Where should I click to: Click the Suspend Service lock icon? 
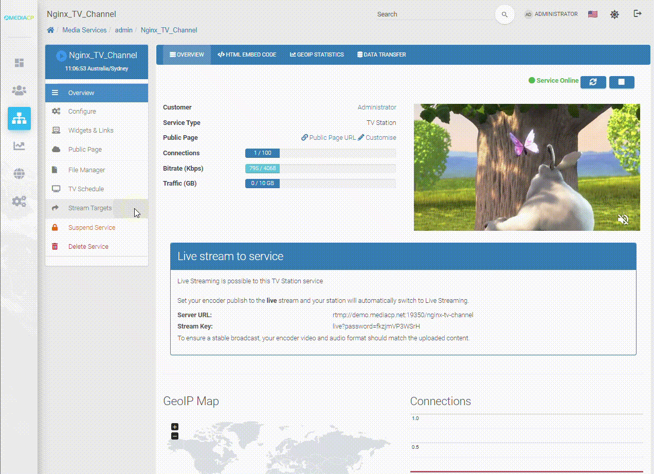click(x=55, y=227)
